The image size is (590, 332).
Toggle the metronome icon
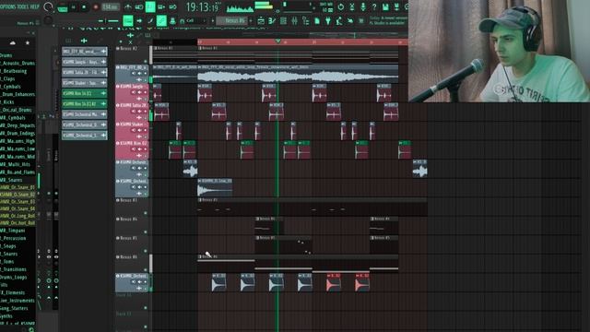pyautogui.click(x=128, y=6)
